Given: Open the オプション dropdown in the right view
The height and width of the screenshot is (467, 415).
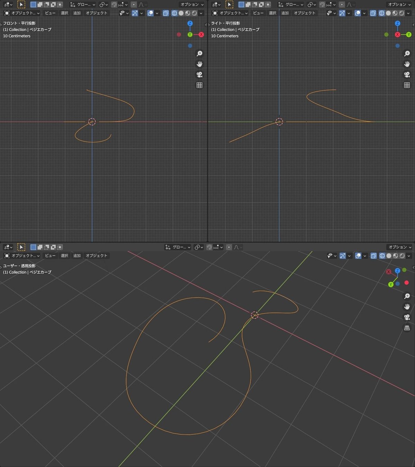Looking at the screenshot, I should click(x=399, y=4).
